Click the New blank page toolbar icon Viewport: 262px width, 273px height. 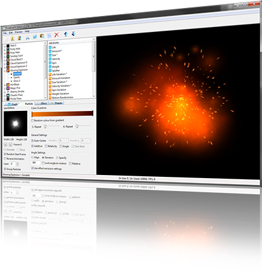coord(6,39)
